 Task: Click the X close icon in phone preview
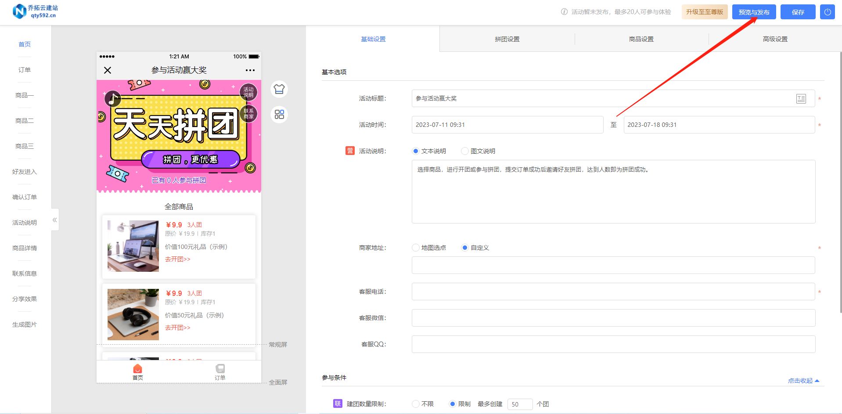(108, 70)
